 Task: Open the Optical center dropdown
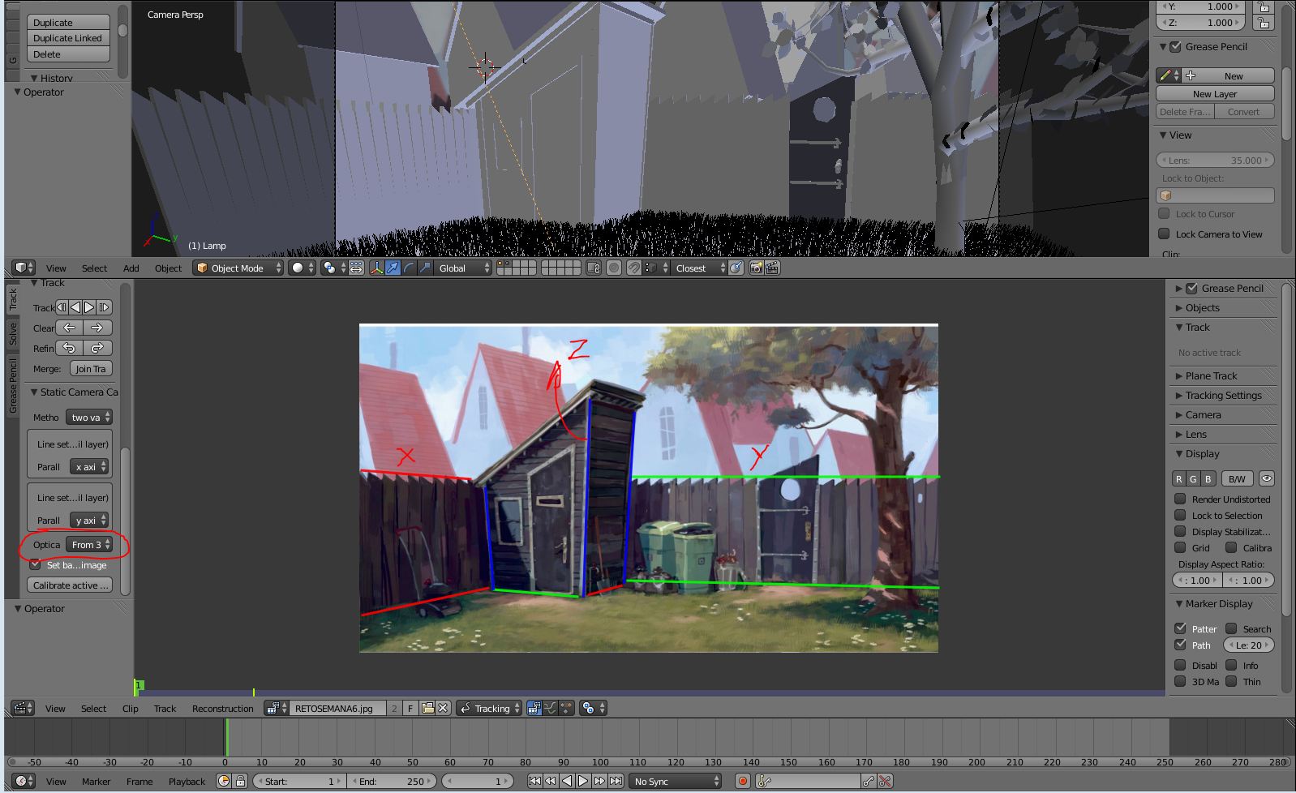pyautogui.click(x=89, y=545)
